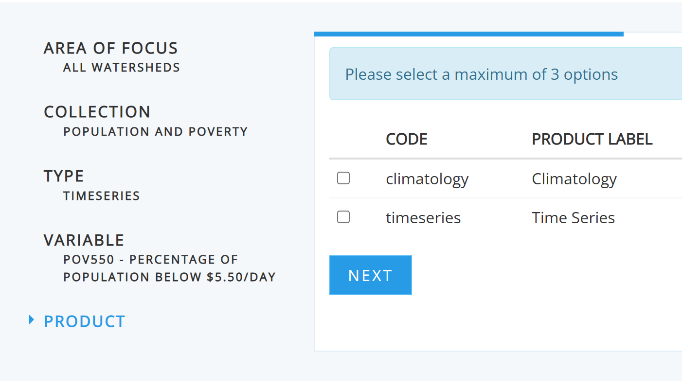Click the Timeseries value under Type

[102, 196]
